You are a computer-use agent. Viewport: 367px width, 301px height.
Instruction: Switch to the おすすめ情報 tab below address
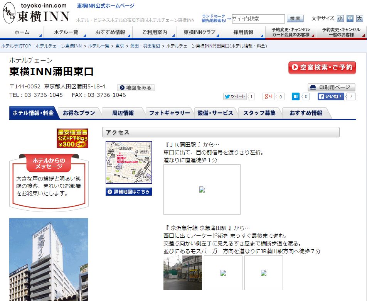pos(306,113)
